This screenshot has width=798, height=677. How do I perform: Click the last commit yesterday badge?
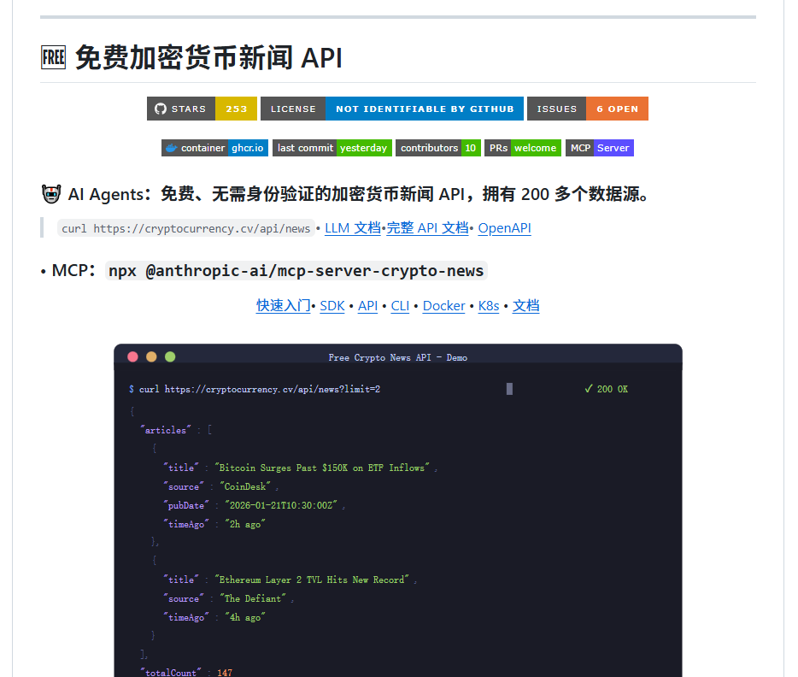tap(332, 148)
